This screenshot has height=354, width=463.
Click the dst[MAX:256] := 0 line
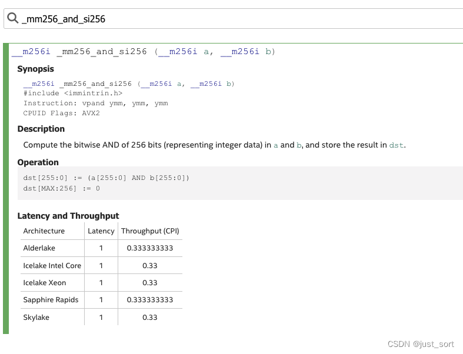pyautogui.click(x=61, y=188)
